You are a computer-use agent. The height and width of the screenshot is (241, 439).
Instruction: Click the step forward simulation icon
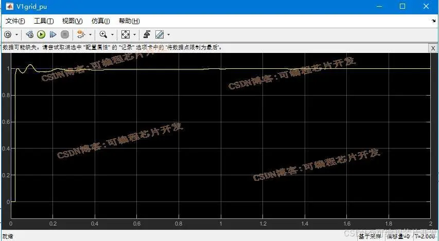click(x=53, y=34)
